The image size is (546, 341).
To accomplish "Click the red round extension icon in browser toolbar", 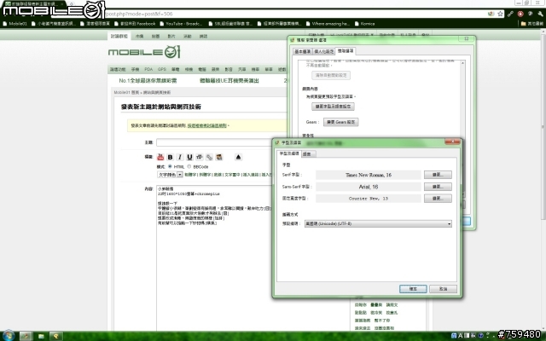I will coord(520,14).
